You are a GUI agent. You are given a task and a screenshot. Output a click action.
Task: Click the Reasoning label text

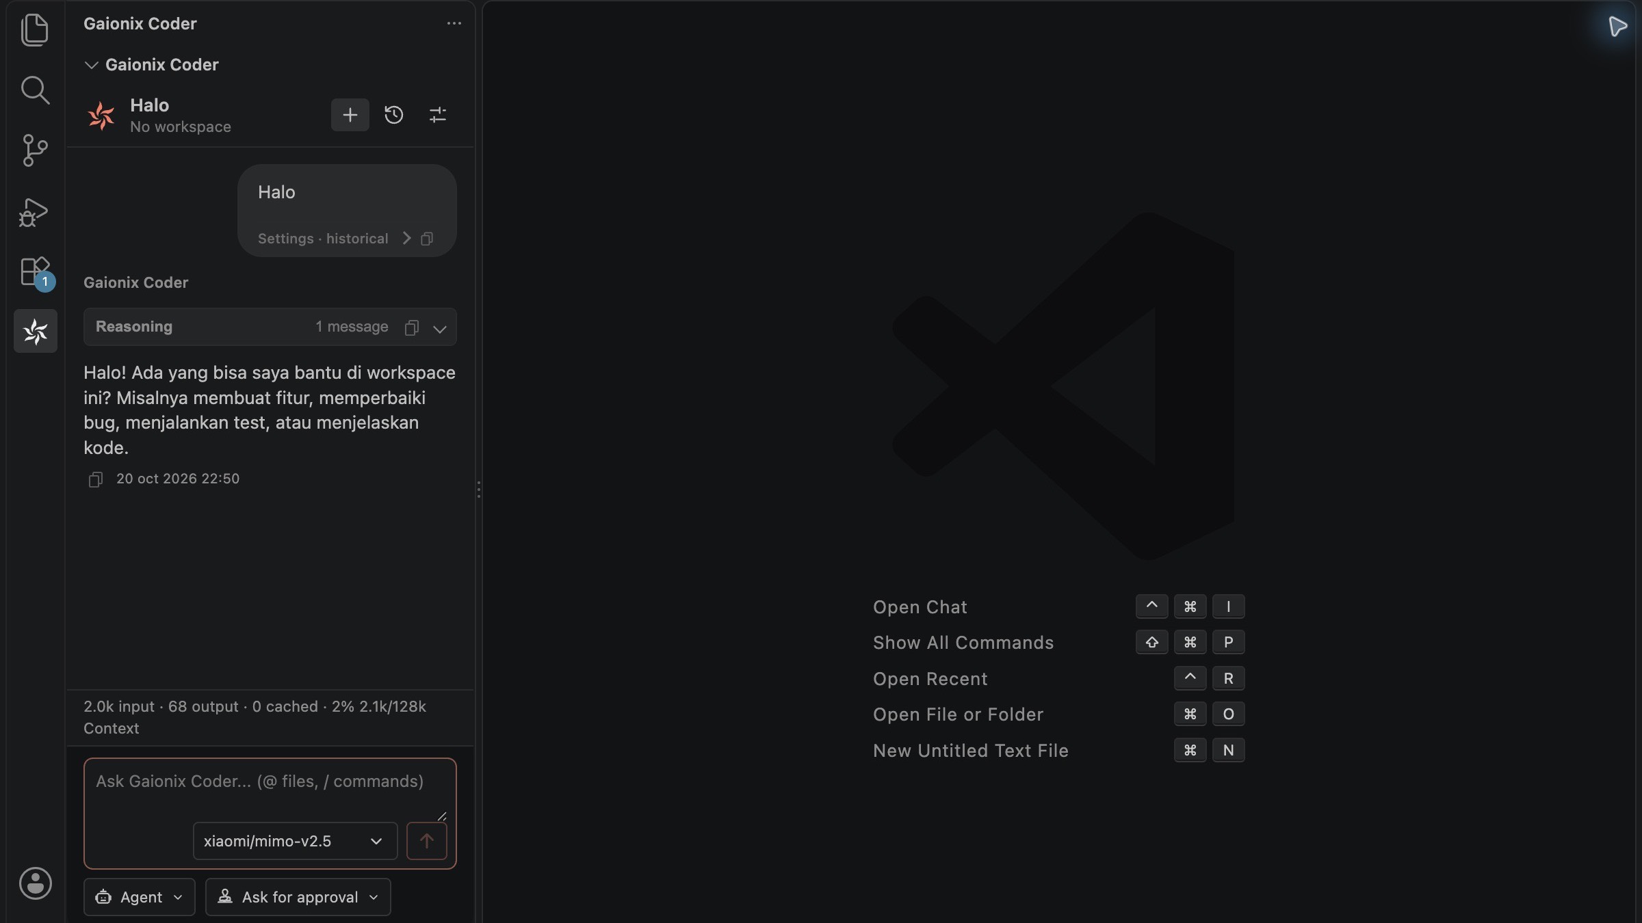pyautogui.click(x=134, y=327)
